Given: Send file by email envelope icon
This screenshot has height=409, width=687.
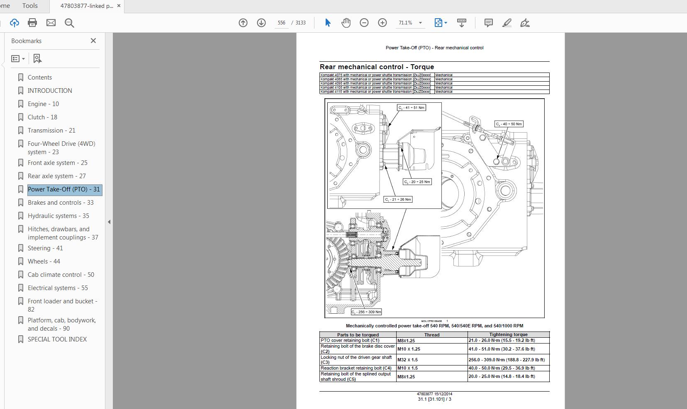Looking at the screenshot, I should click(x=51, y=23).
